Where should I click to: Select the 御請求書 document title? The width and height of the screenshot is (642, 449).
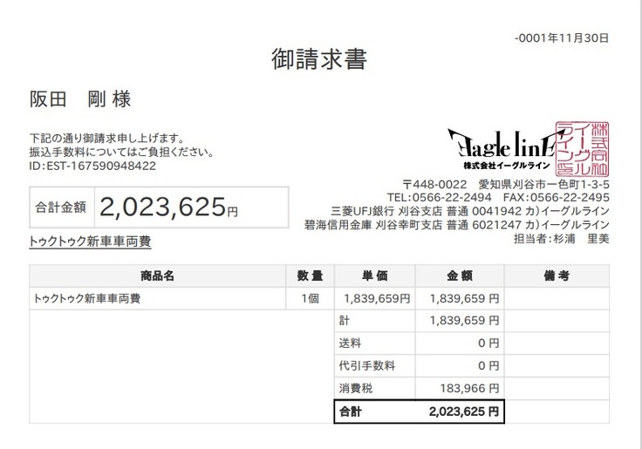tap(319, 59)
